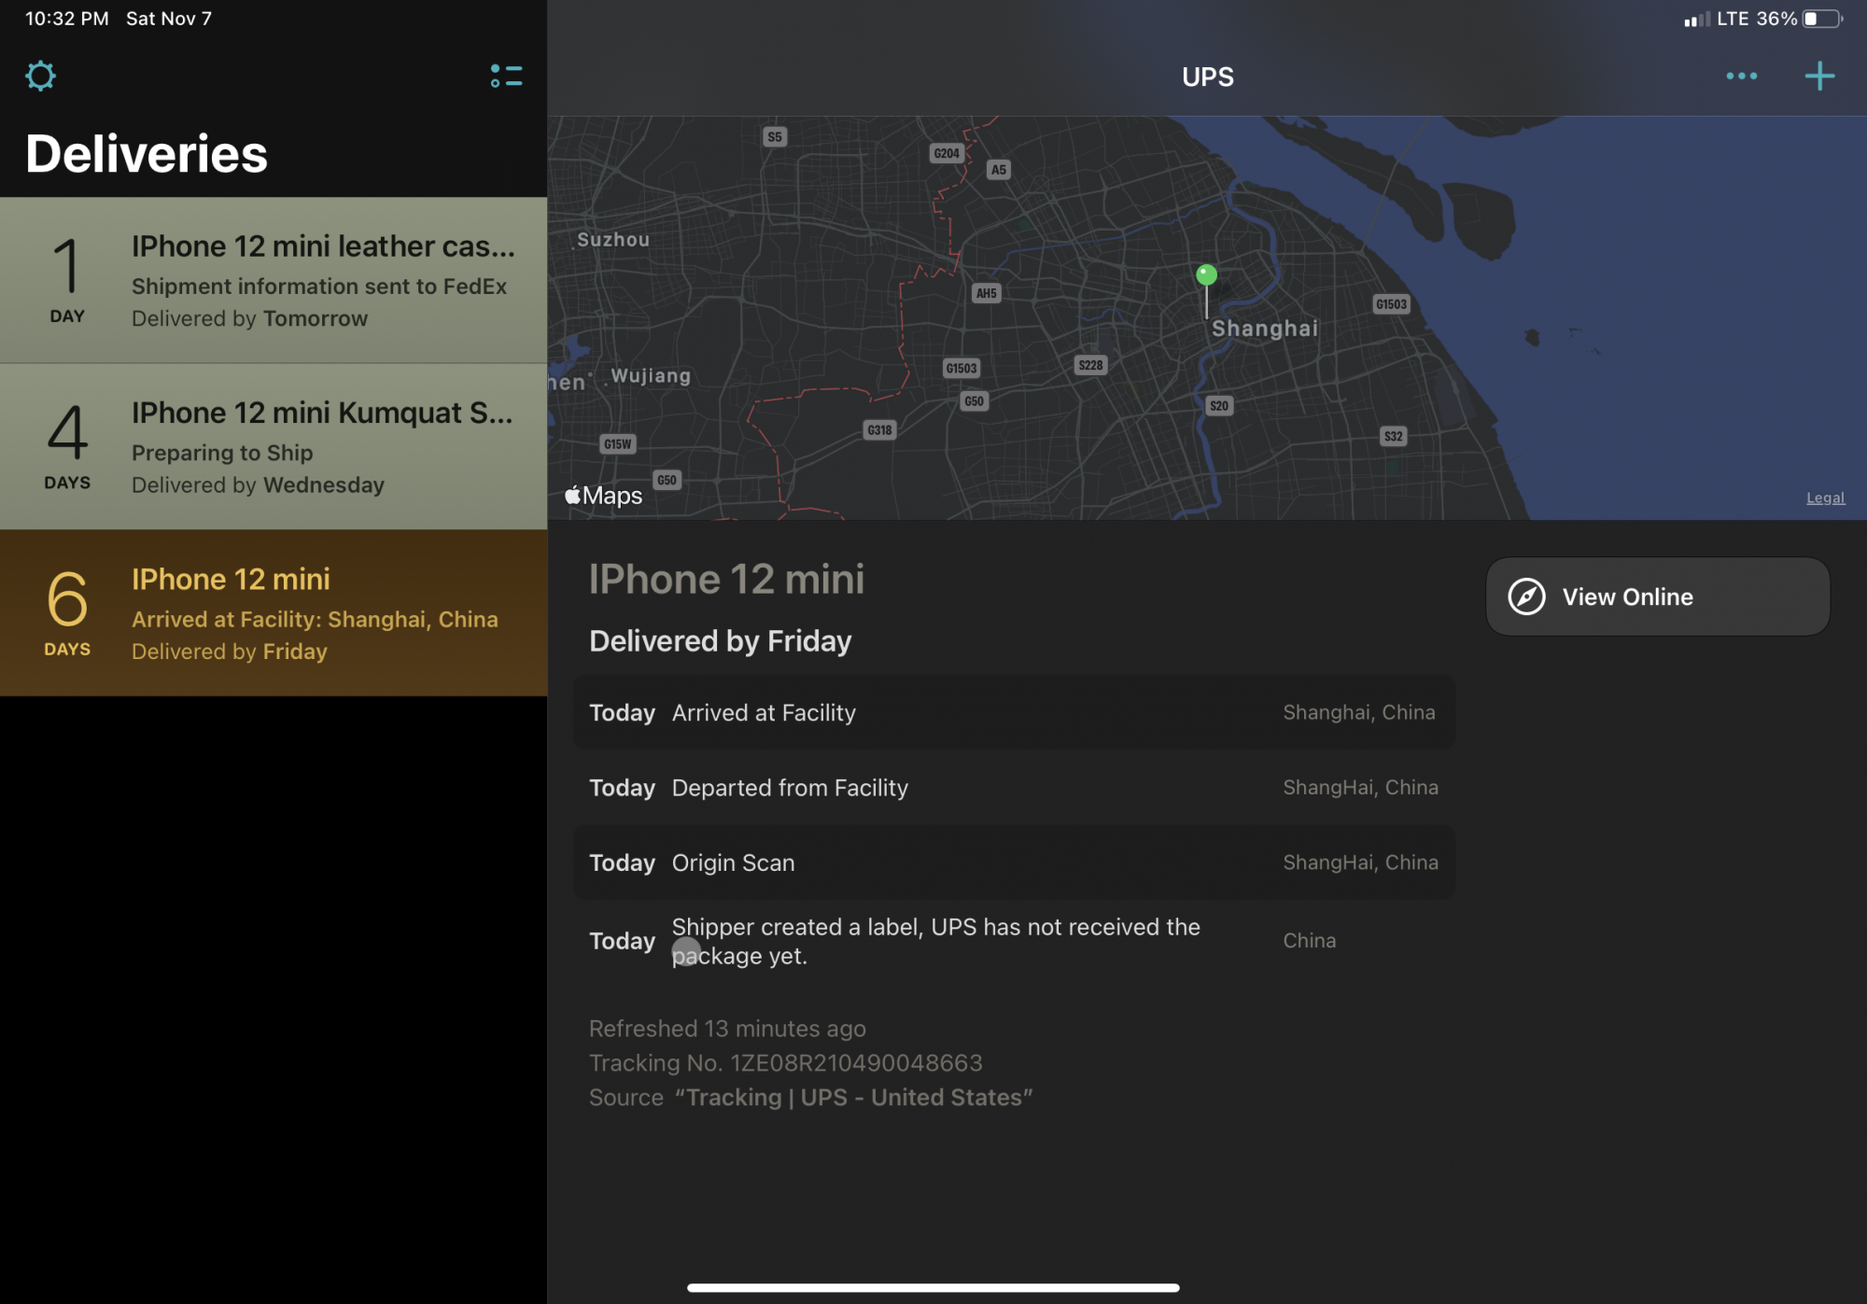Add a new delivery with plus icon
1867x1304 pixels.
(1819, 76)
